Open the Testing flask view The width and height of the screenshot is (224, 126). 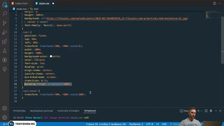click(5, 51)
